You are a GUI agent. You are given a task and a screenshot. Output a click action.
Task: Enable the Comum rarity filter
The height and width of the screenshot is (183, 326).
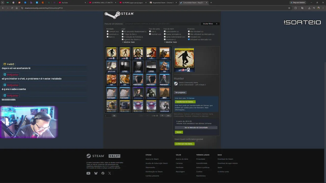coord(107,32)
